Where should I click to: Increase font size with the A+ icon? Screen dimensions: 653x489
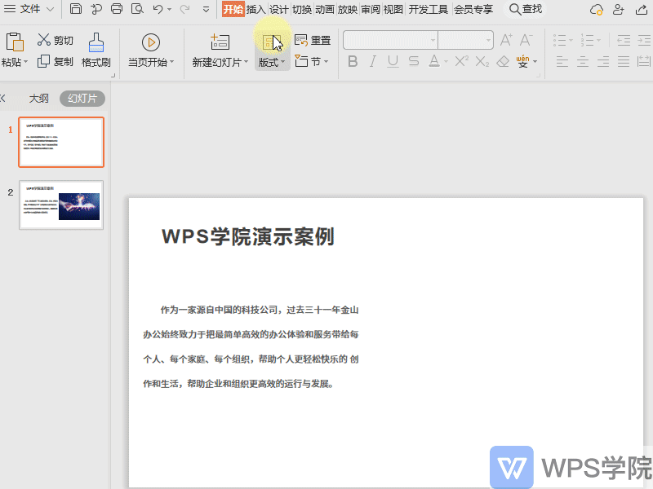[x=506, y=40]
